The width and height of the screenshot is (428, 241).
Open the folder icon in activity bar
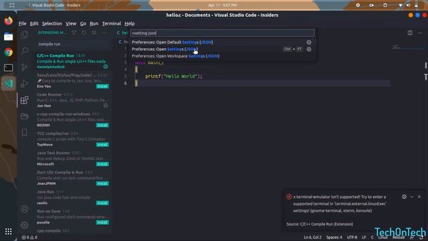(24, 116)
